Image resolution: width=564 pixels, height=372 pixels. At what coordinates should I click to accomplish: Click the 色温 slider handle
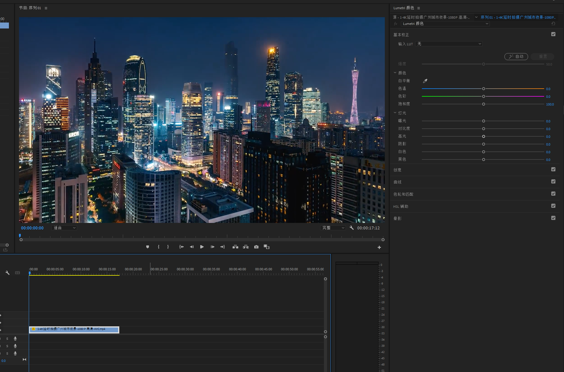pos(484,89)
